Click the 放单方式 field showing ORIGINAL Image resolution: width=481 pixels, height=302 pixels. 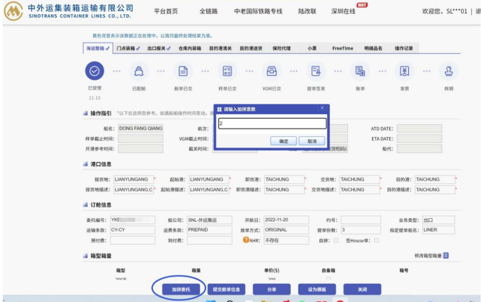[286, 230]
